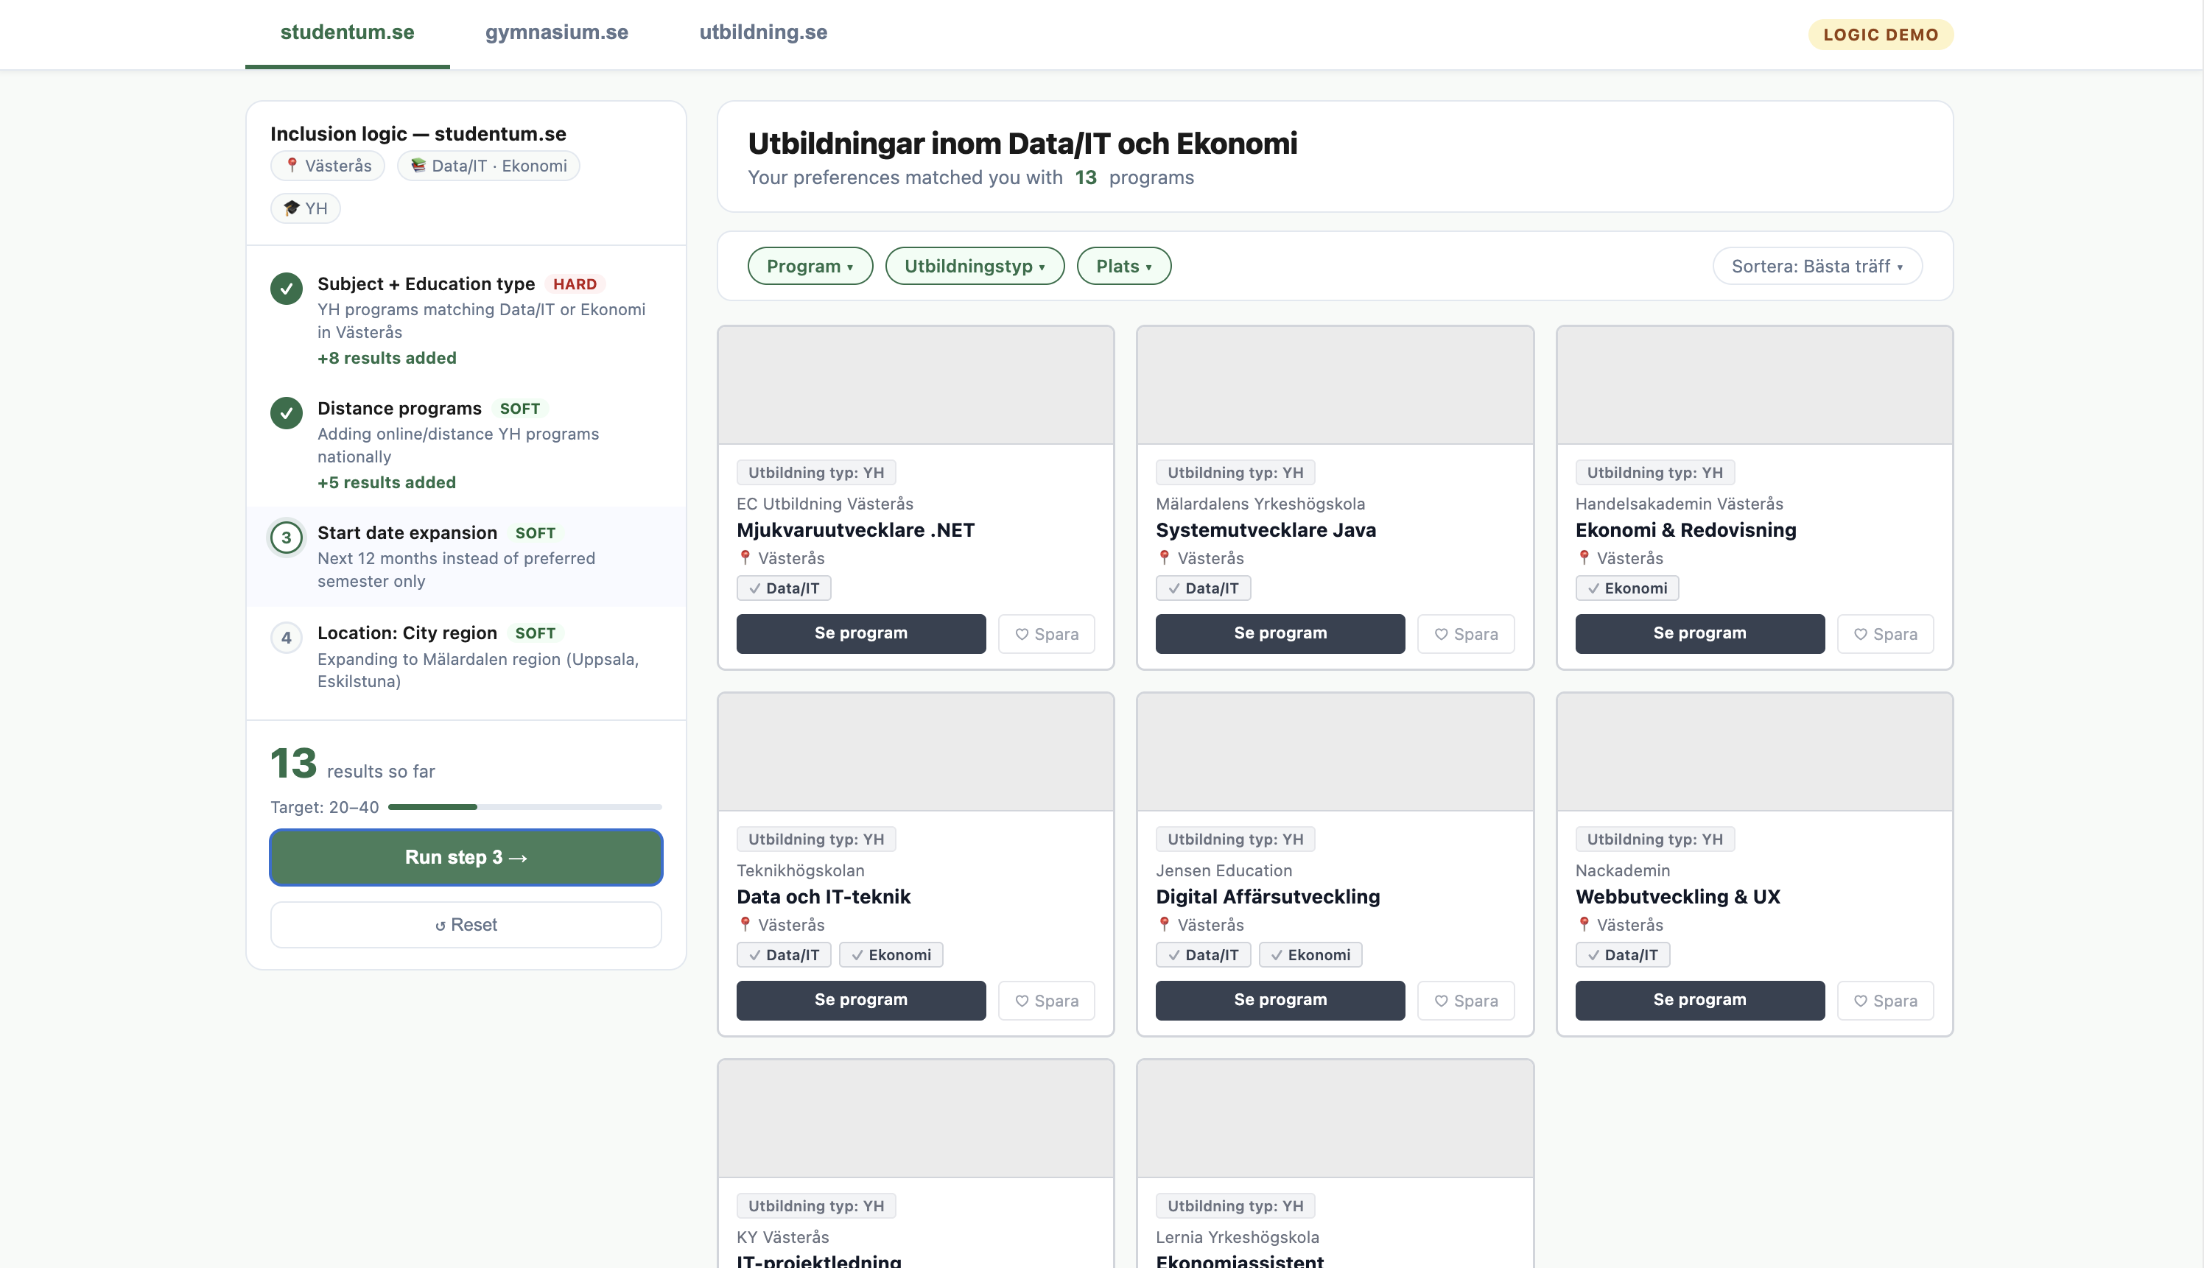2204x1268 pixels.
Task: Click Utbildning typ: YH label on Nackademin card
Action: tap(1654, 839)
